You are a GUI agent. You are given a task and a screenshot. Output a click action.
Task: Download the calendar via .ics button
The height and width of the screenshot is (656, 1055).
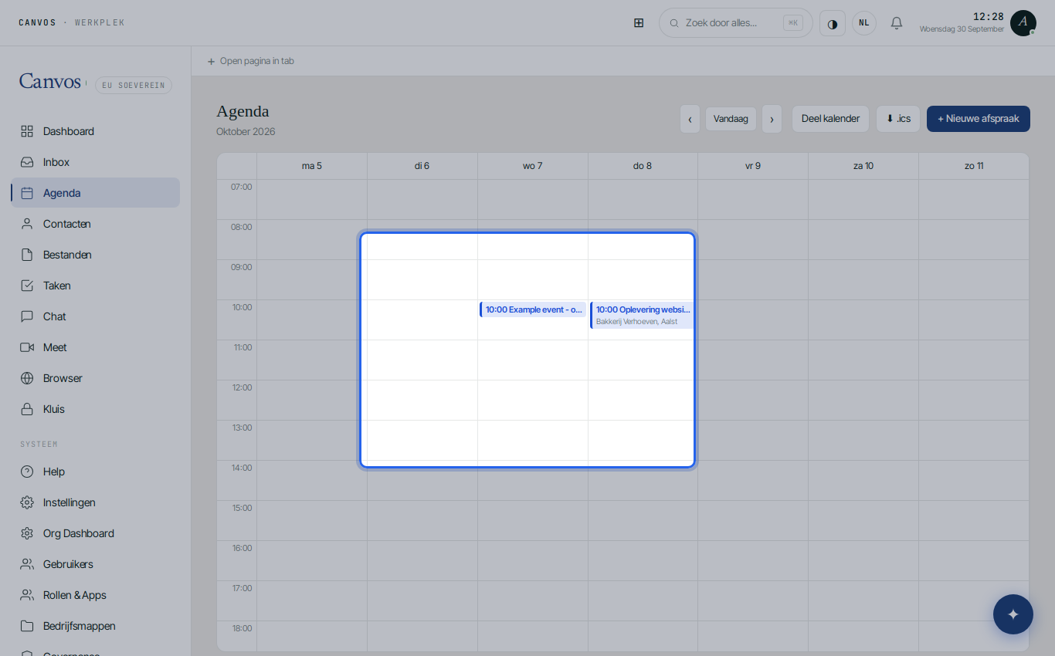coord(898,119)
